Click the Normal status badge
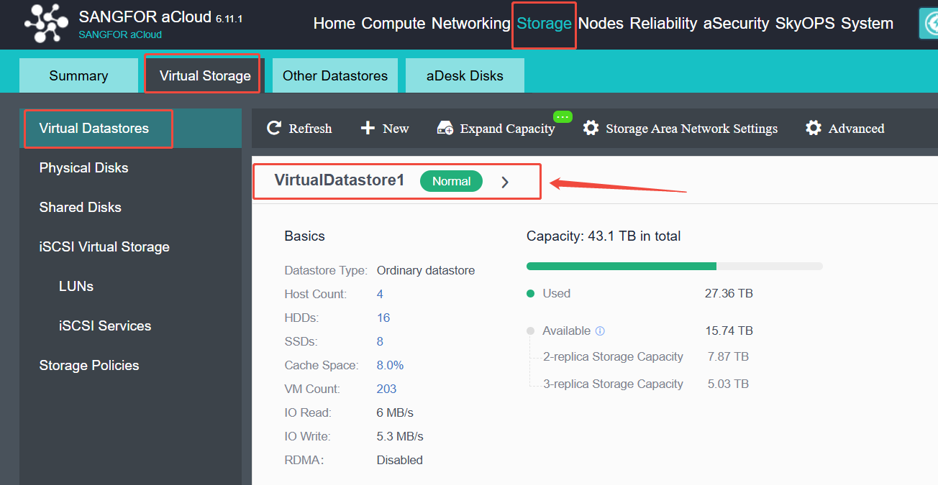Image resolution: width=938 pixels, height=485 pixels. (451, 181)
